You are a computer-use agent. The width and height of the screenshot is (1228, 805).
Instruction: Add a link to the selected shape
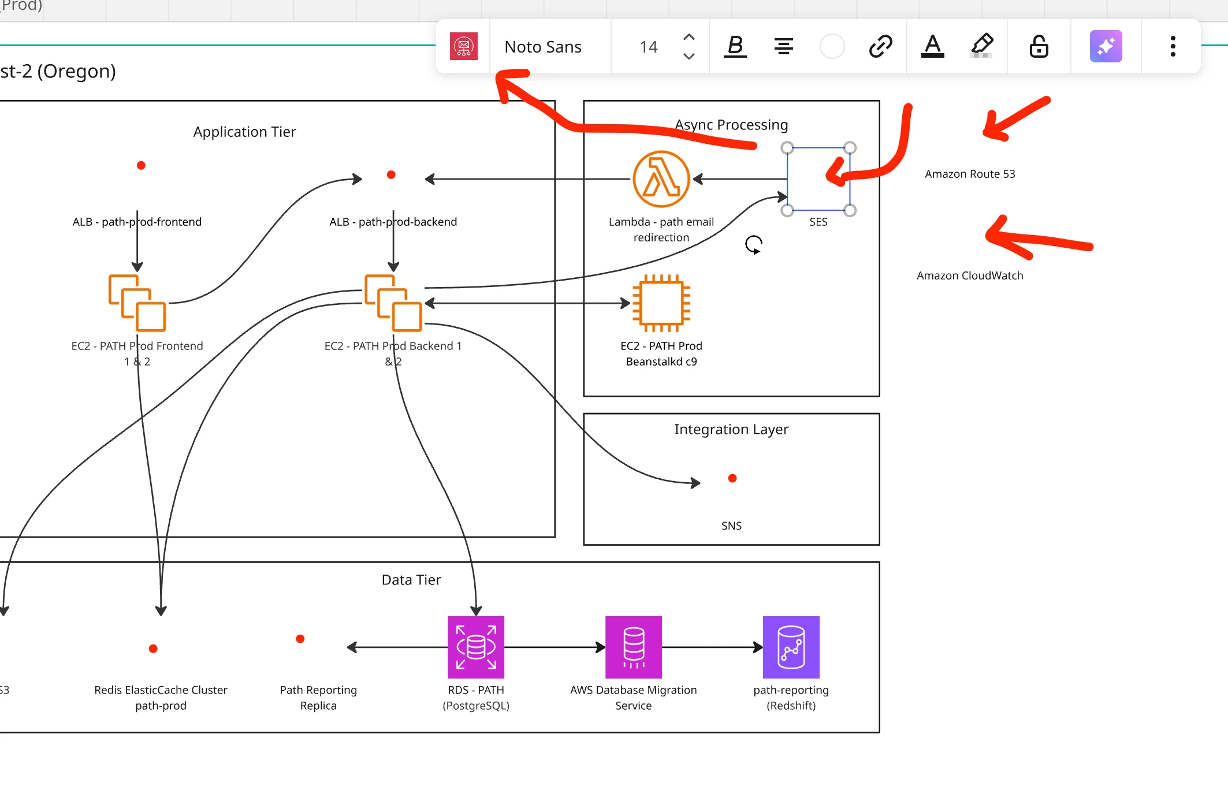coord(880,46)
